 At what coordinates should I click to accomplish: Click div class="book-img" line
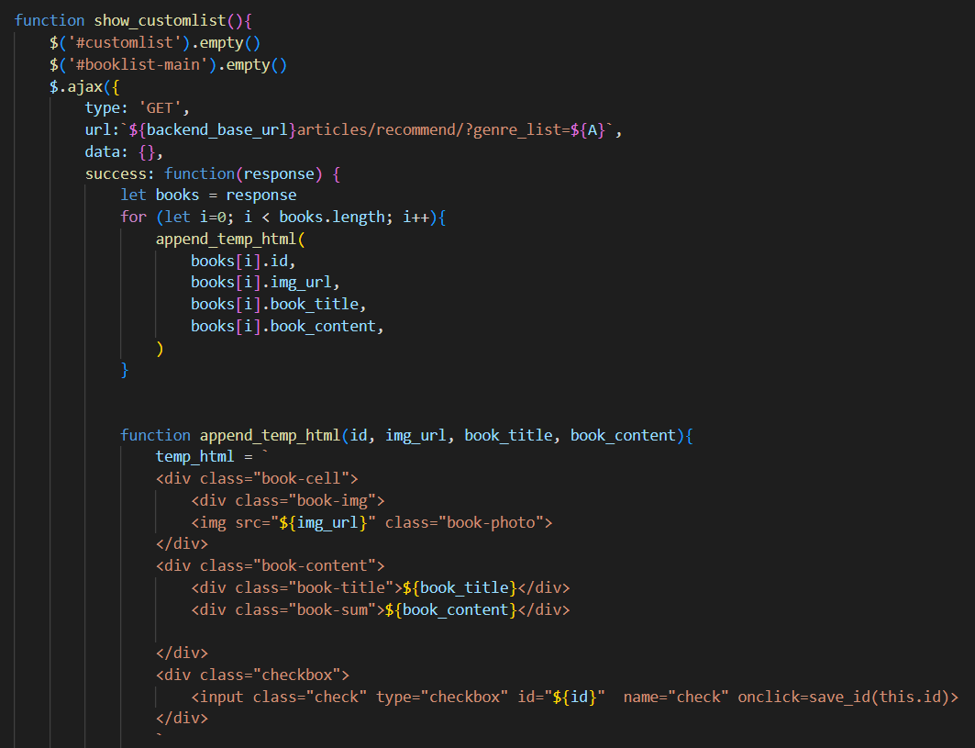(x=288, y=500)
